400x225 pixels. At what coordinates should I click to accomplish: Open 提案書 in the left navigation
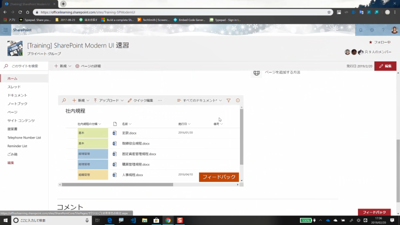(12, 129)
